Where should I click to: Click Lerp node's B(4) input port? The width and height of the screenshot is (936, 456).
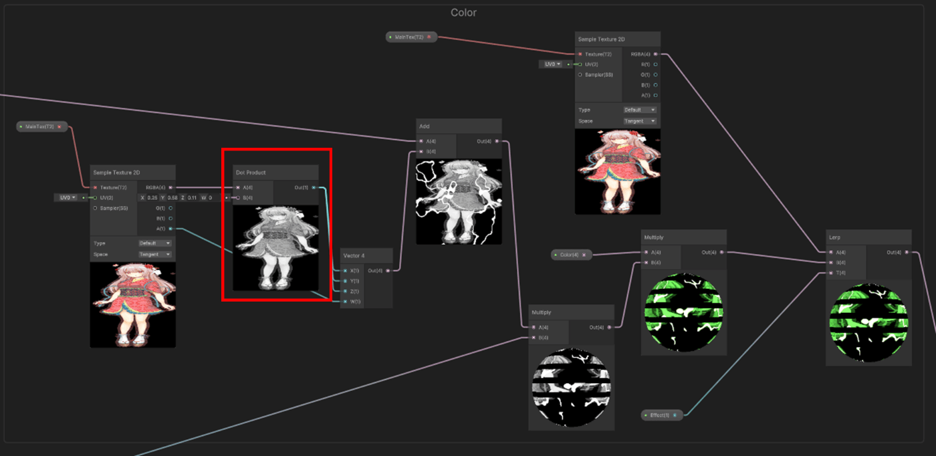click(830, 263)
